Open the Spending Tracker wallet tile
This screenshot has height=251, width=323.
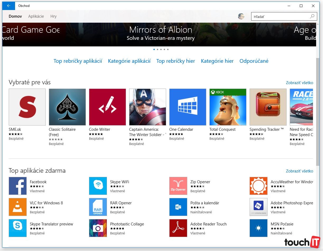(x=268, y=107)
